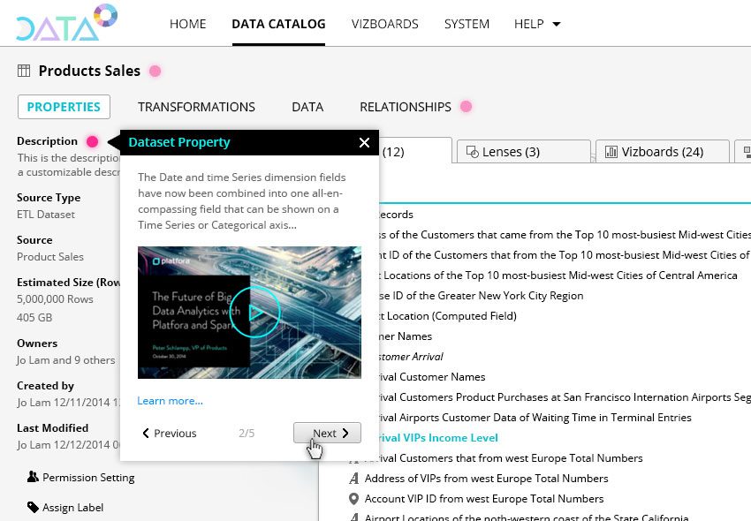Play the Platfora video in the popup
Viewport: 751px width, 521px height.
click(x=254, y=312)
